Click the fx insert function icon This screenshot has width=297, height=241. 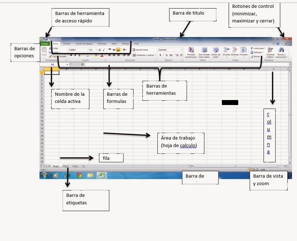pyautogui.click(x=82, y=64)
